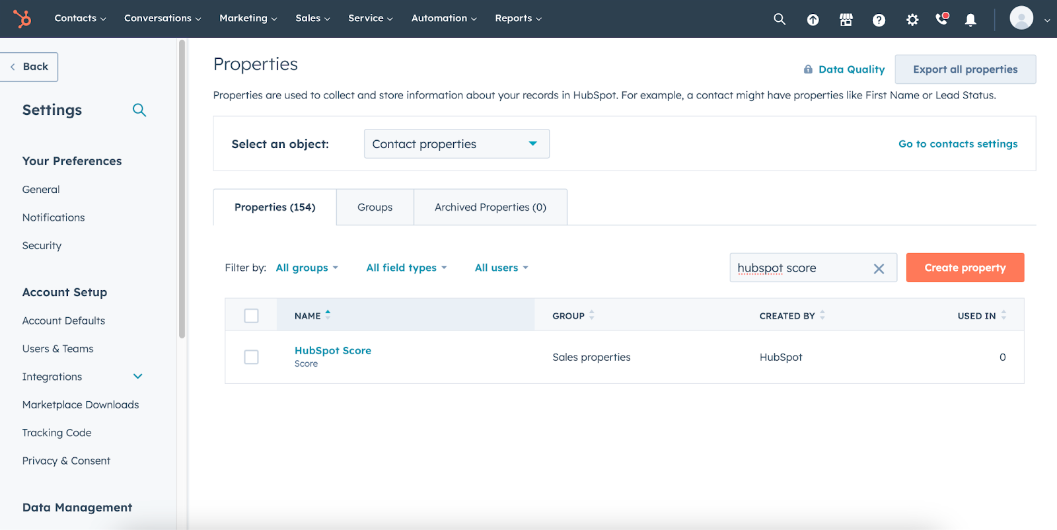The height and width of the screenshot is (530, 1057).
Task: Open the Service menu
Action: pyautogui.click(x=371, y=19)
